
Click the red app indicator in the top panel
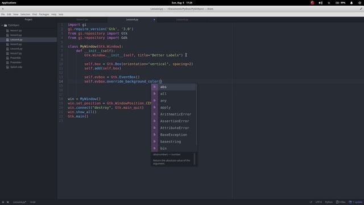(312, 3)
